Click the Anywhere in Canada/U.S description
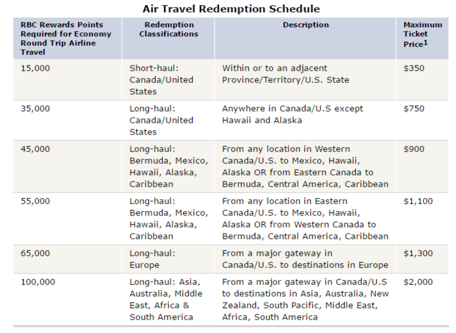This screenshot has height=333, width=456. click(292, 114)
